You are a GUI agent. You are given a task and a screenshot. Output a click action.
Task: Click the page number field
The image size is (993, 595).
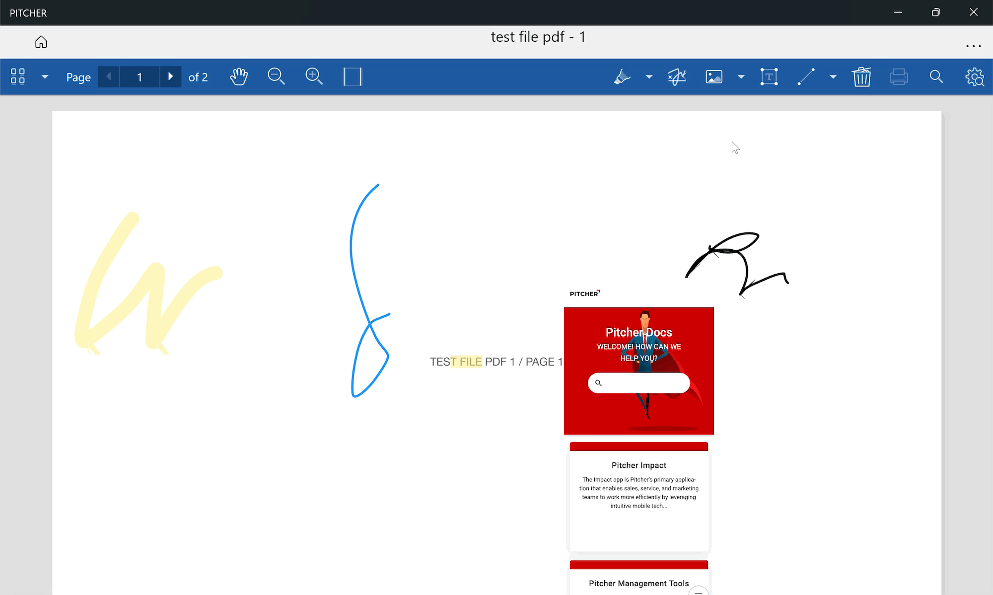point(140,77)
